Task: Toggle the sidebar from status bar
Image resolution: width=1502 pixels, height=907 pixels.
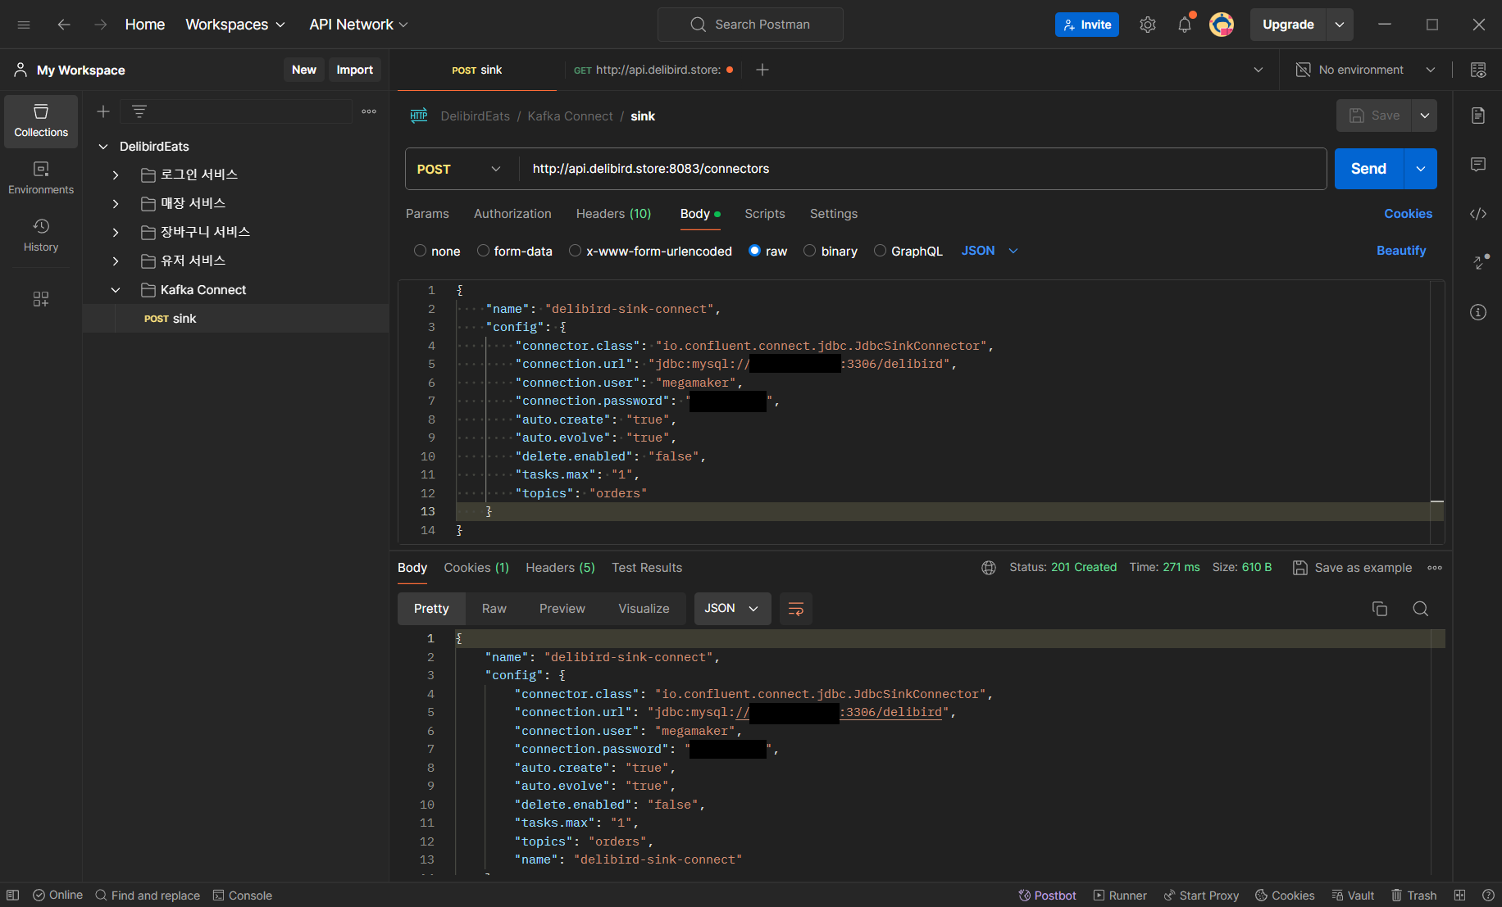Action: pos(13,896)
